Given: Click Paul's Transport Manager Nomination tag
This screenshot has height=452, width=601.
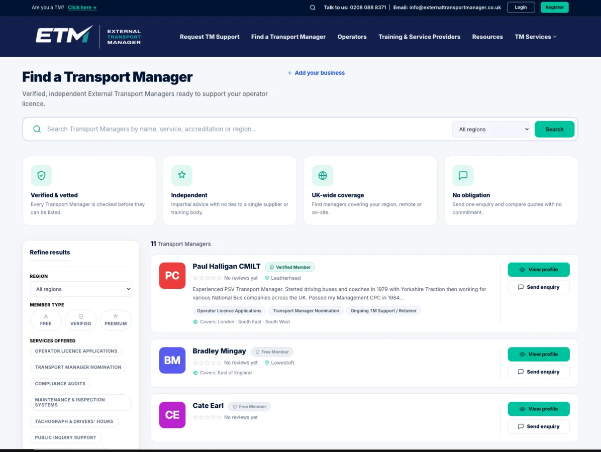Looking at the screenshot, I should click(306, 311).
